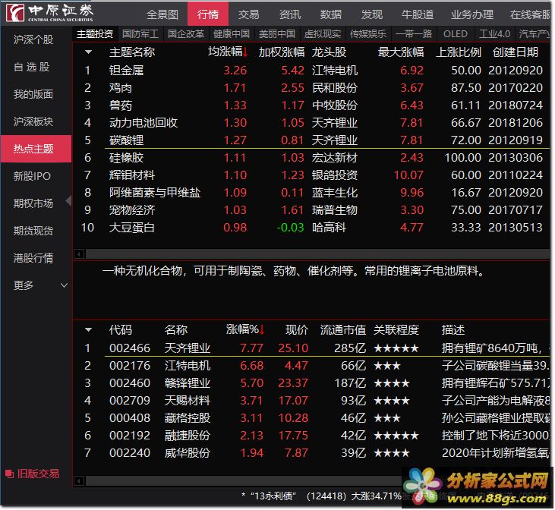Screen dimensions: 555x510
Task: Select the 兽药 theme row
Action: (x=311, y=105)
